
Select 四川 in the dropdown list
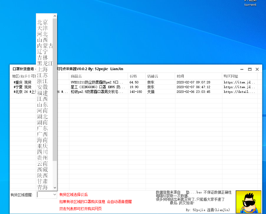click(42, 152)
